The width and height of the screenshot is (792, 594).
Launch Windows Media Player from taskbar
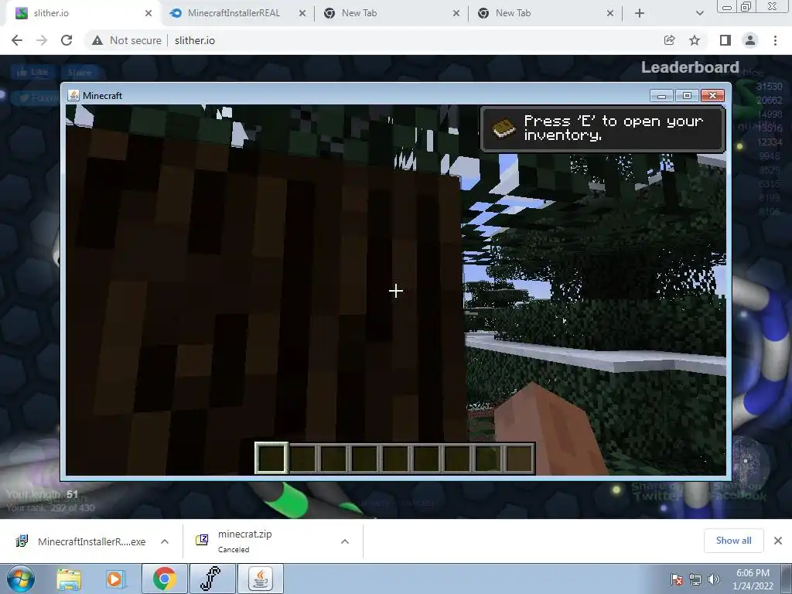coord(115,579)
